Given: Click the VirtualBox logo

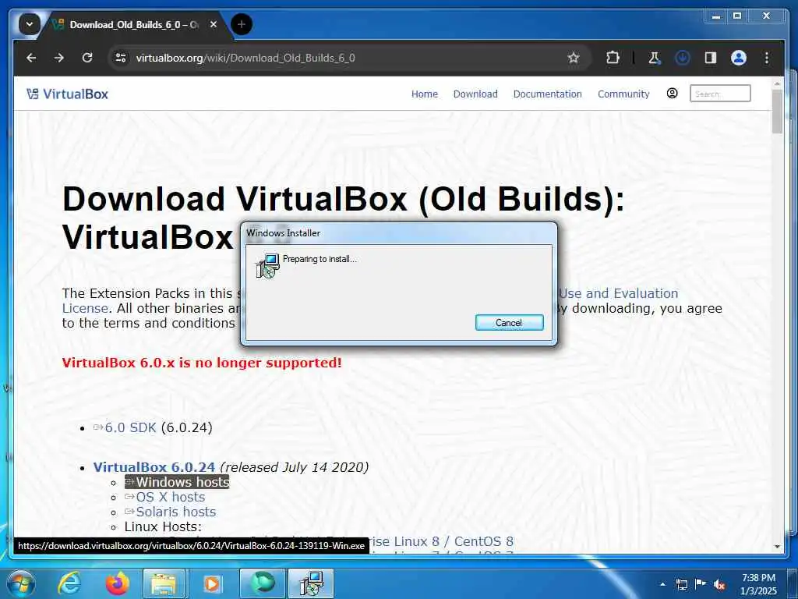Looking at the screenshot, I should pyautogui.click(x=67, y=94).
